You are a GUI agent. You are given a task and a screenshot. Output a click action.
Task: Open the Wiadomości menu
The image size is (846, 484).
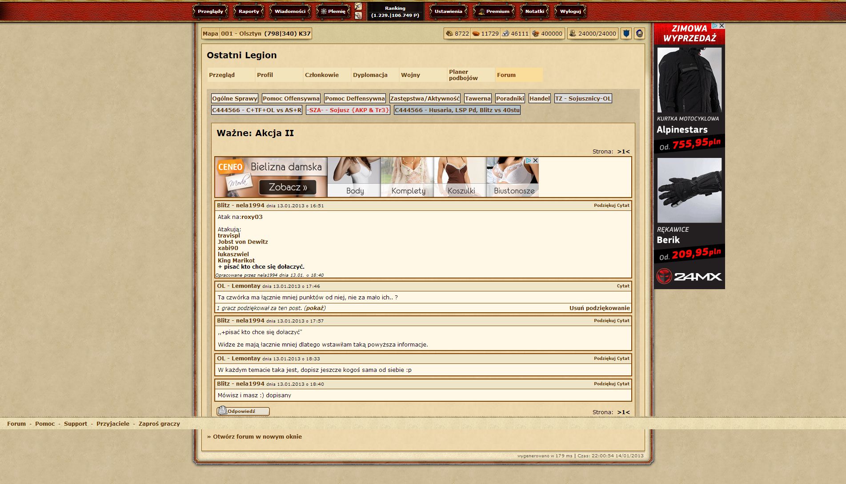289,12
